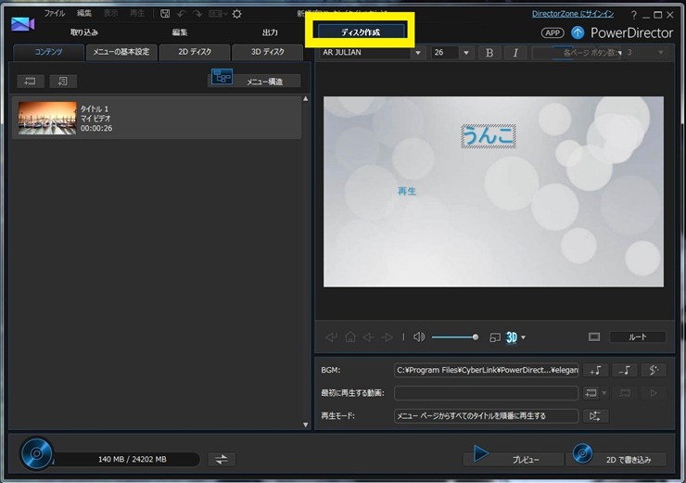Click the save project icon
Screen dimensions: 686x483
pos(165,14)
